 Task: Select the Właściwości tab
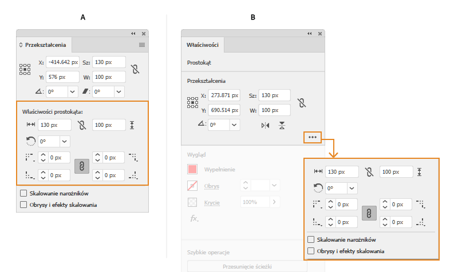click(202, 45)
